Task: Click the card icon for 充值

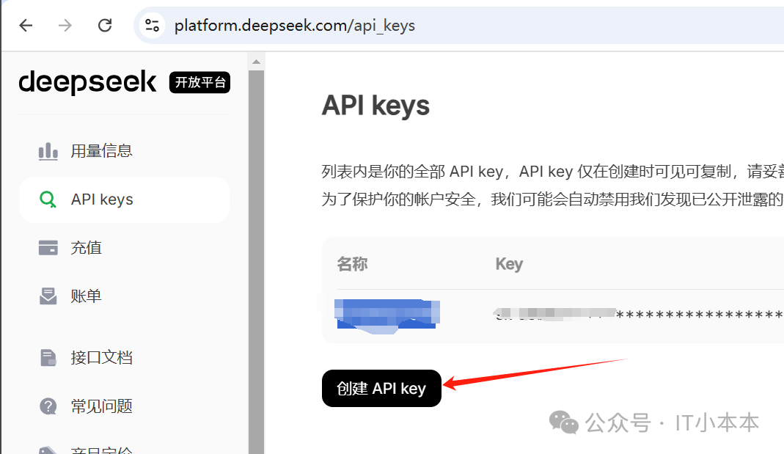Action: tap(48, 247)
